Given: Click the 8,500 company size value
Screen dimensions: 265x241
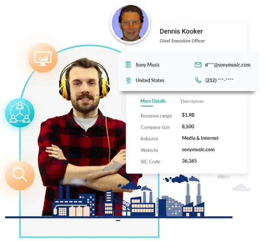Looking at the screenshot, I should coord(188,126).
